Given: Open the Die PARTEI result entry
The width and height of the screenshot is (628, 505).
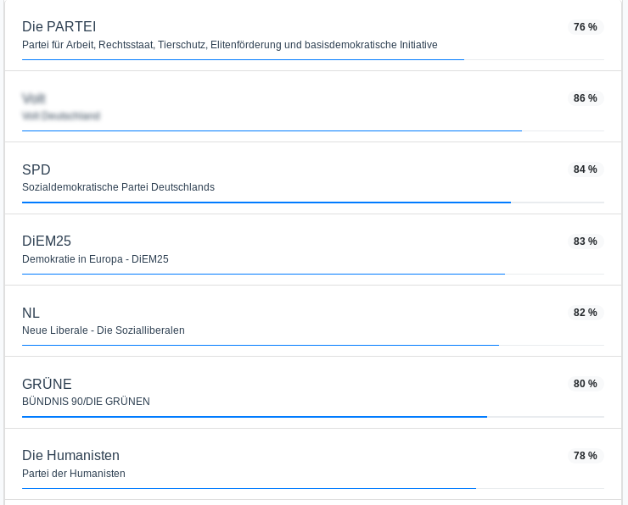Looking at the screenshot, I should click(313, 36).
